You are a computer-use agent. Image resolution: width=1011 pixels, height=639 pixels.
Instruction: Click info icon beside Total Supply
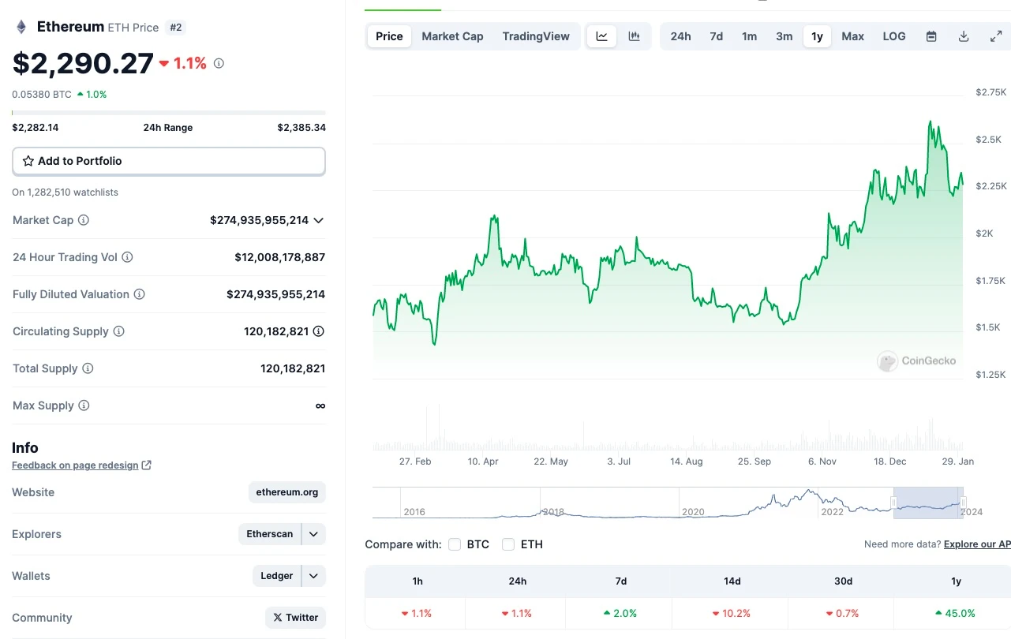88,368
